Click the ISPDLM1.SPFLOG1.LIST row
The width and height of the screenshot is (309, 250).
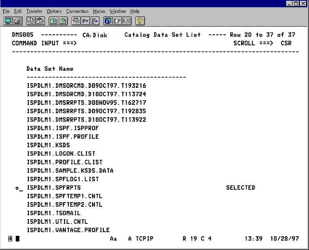point(62,179)
